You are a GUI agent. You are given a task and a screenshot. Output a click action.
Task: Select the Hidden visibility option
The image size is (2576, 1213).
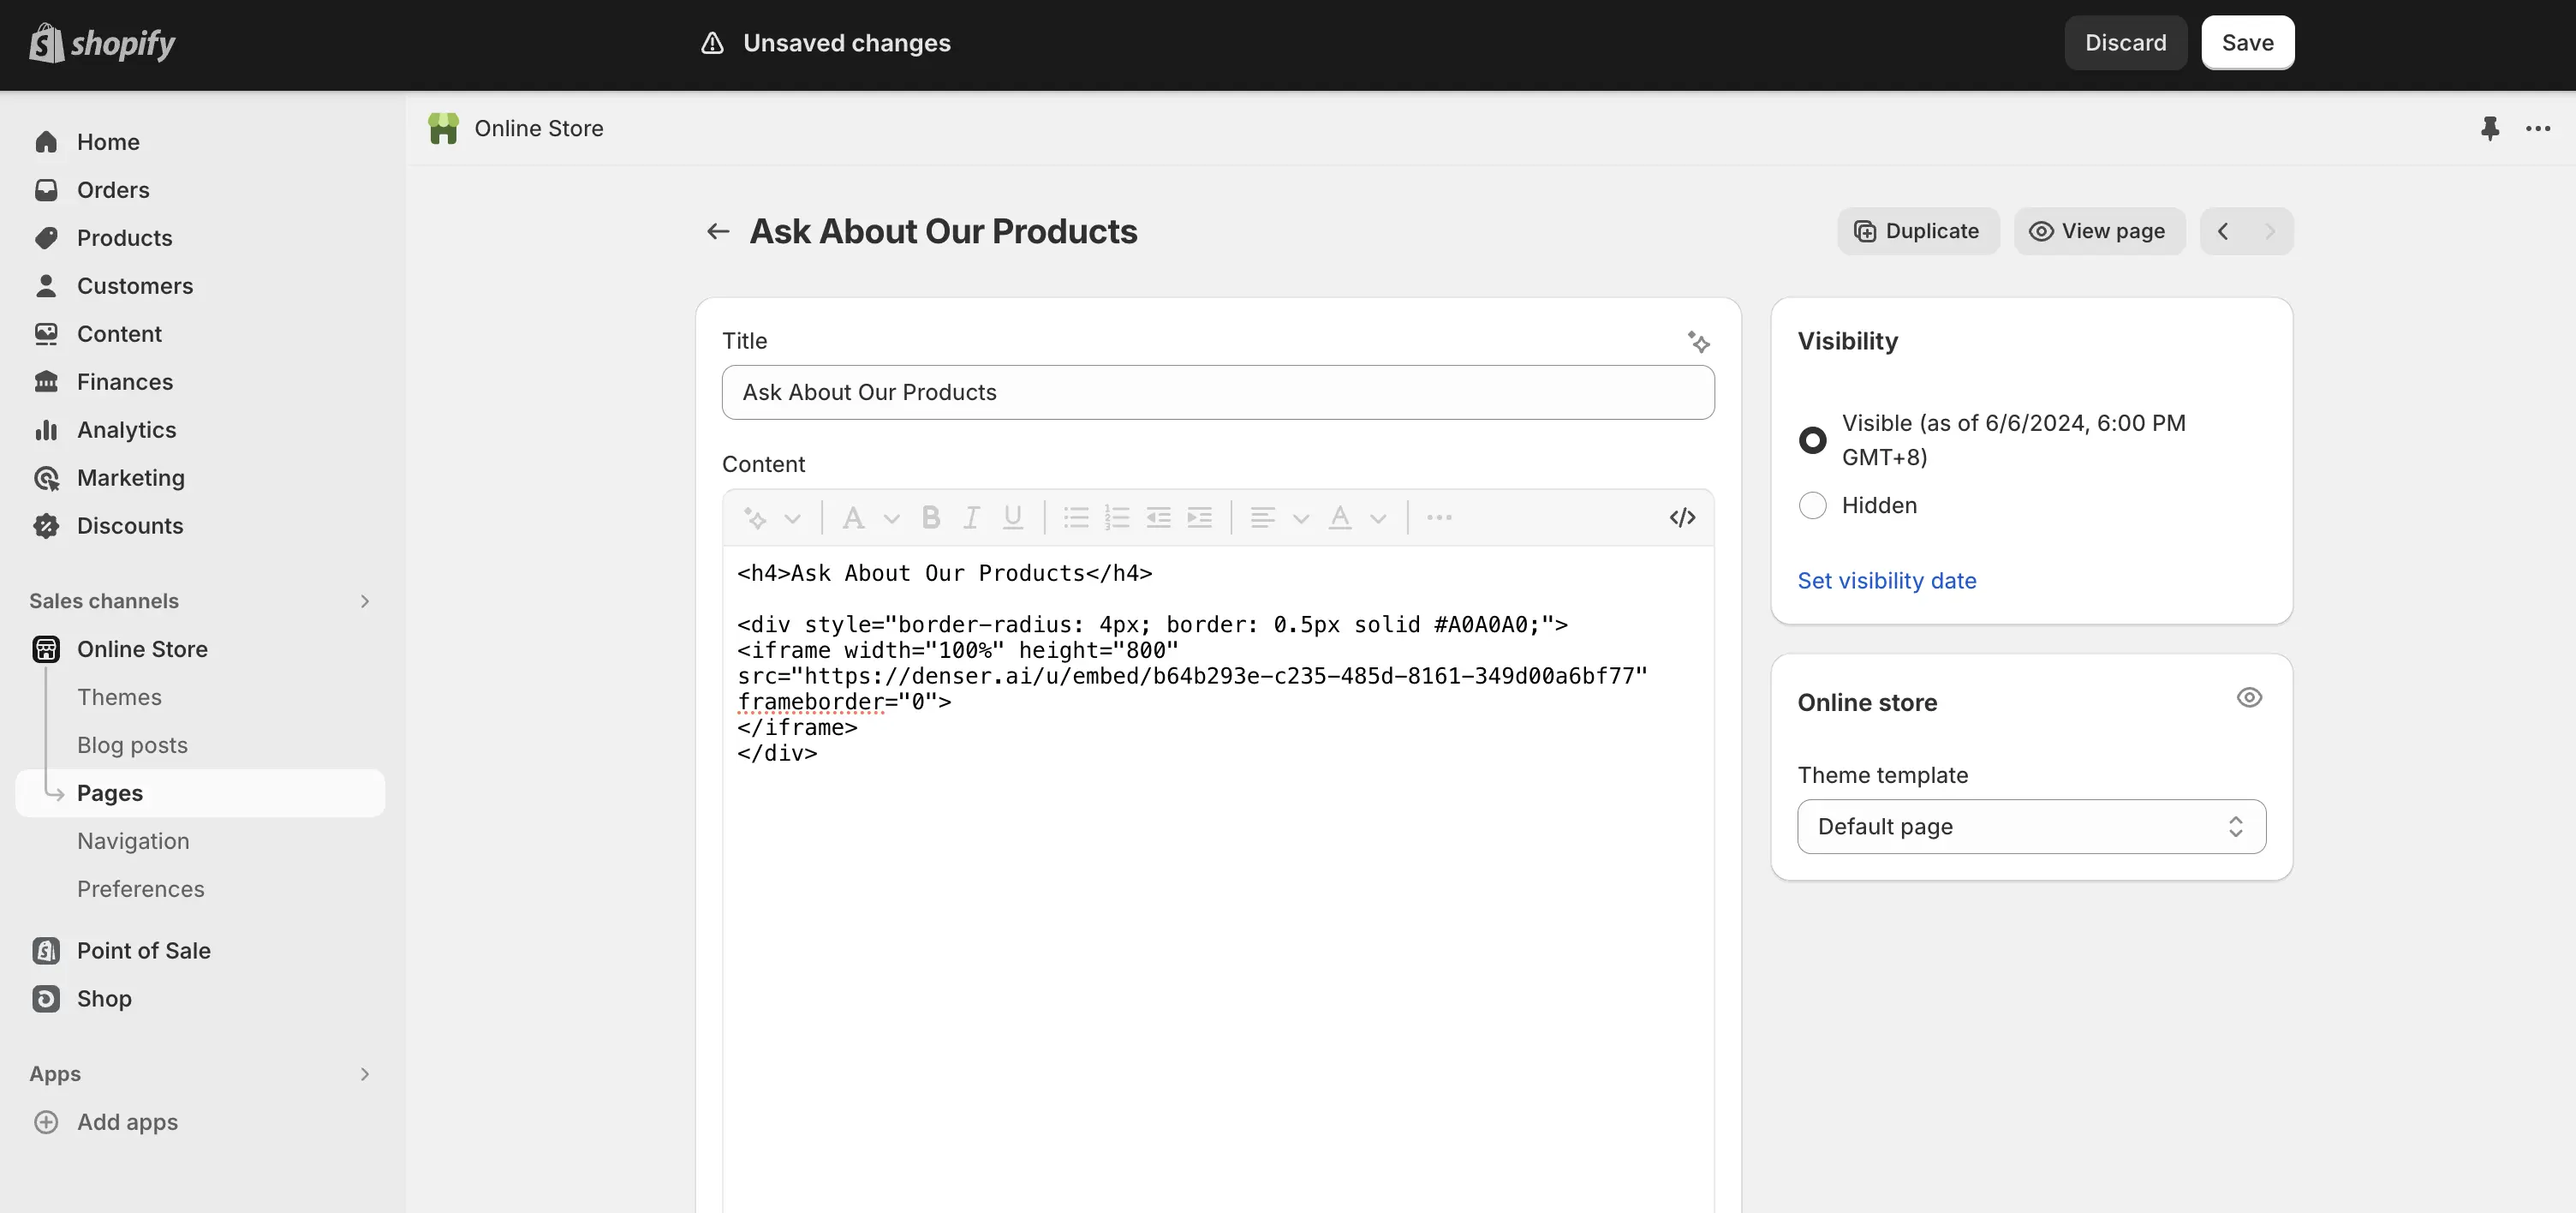point(1812,505)
